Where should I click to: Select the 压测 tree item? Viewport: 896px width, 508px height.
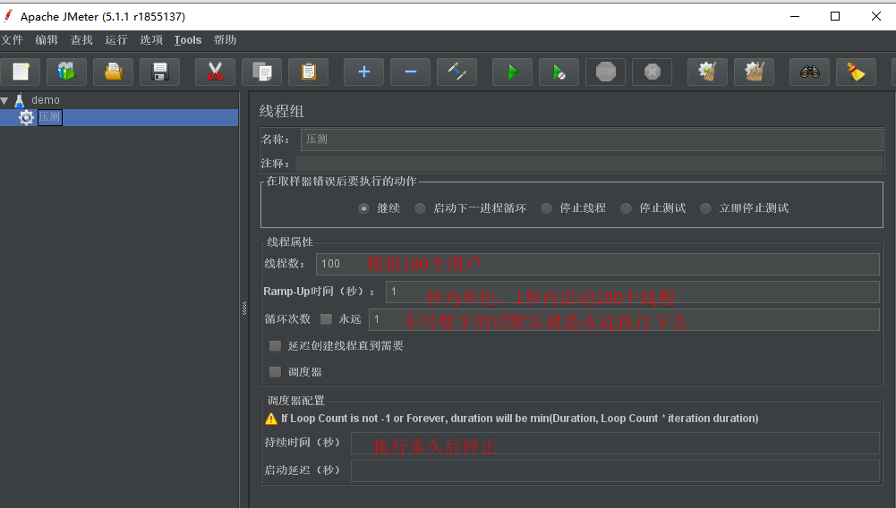pyautogui.click(x=50, y=117)
